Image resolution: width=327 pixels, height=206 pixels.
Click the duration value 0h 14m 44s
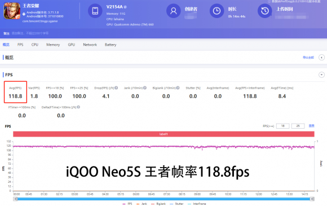click(x=237, y=16)
